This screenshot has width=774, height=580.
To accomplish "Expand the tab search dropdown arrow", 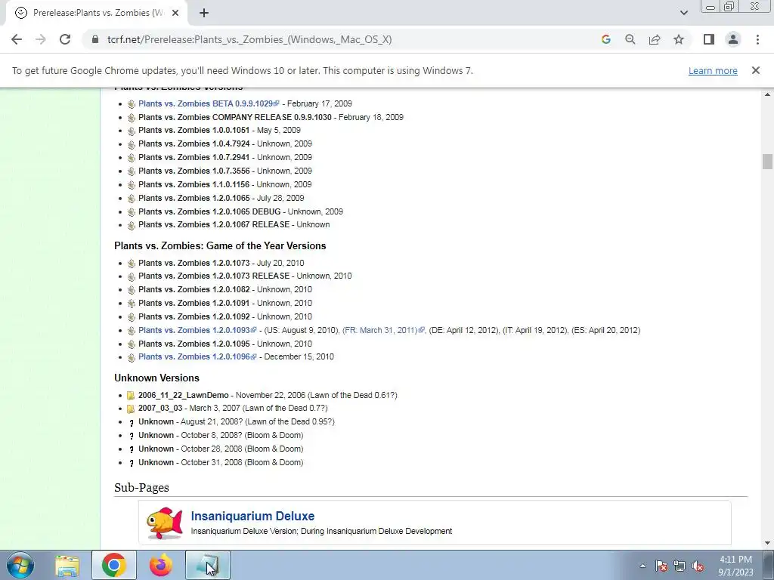I will pyautogui.click(x=683, y=13).
